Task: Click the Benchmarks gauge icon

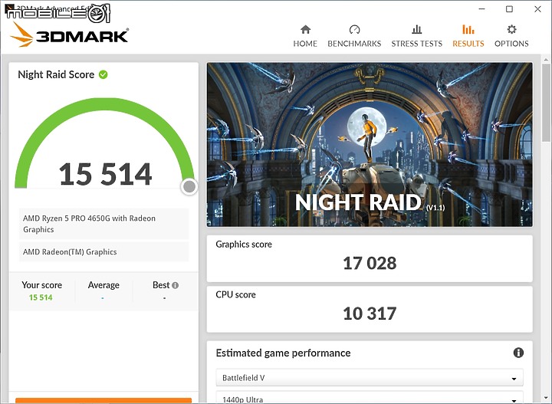Action: 354,29
